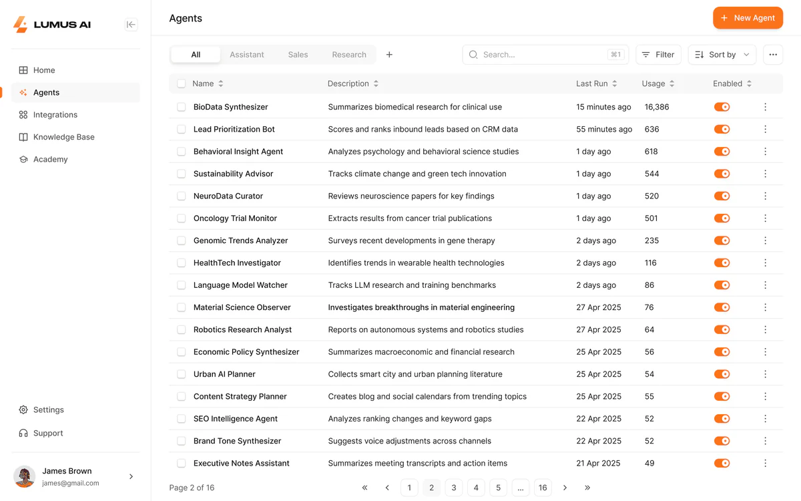Open Knowledge Base in the sidebar
The width and height of the screenshot is (801, 501).
tap(75, 137)
